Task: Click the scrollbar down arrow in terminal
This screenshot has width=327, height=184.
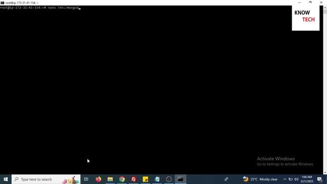Action: [x=325, y=173]
